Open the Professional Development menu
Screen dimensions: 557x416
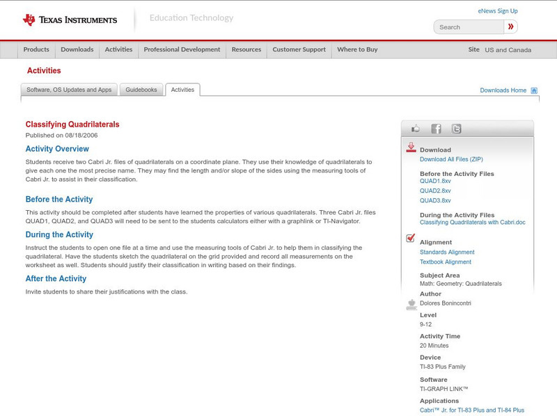click(x=182, y=49)
